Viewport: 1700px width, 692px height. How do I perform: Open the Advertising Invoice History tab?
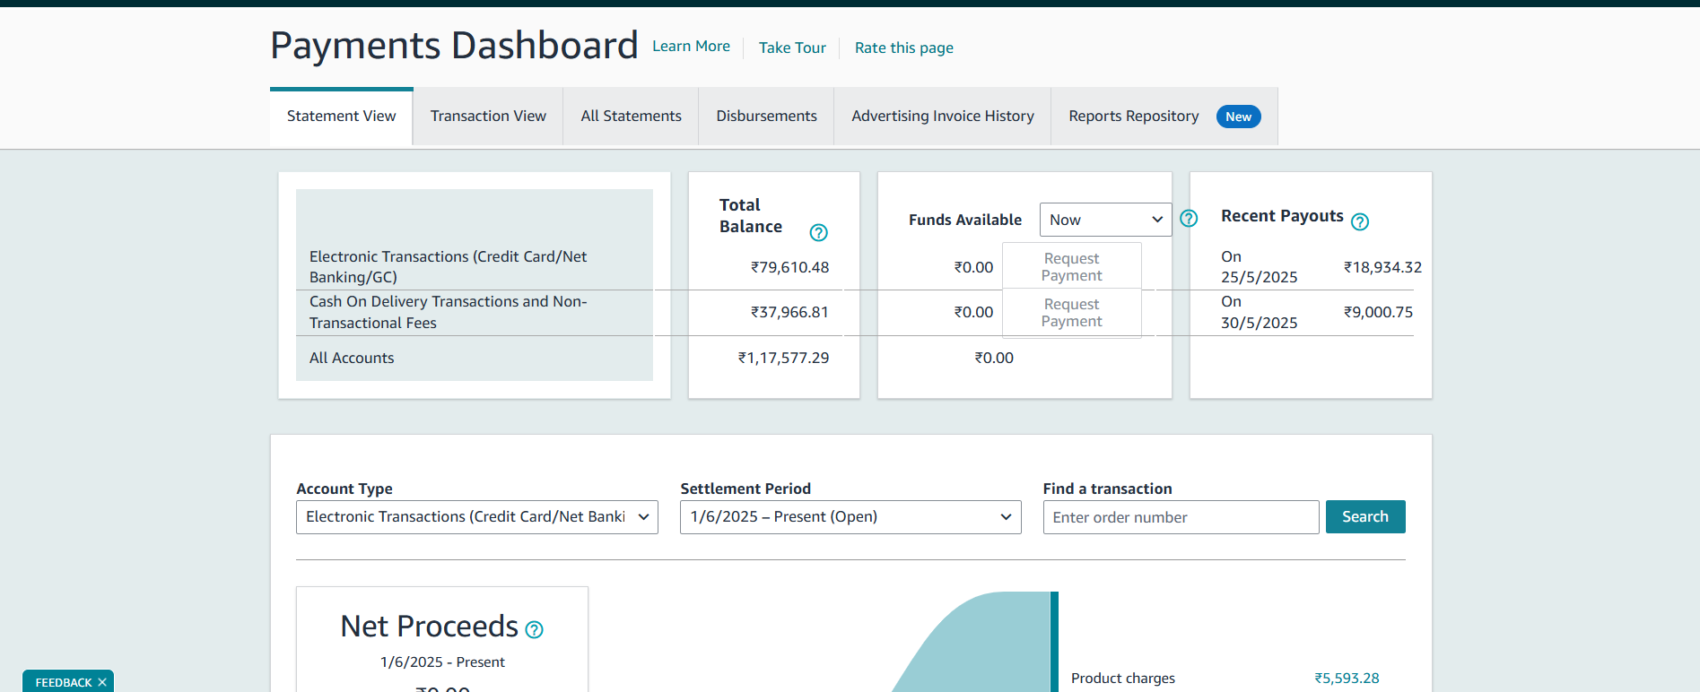[943, 117]
